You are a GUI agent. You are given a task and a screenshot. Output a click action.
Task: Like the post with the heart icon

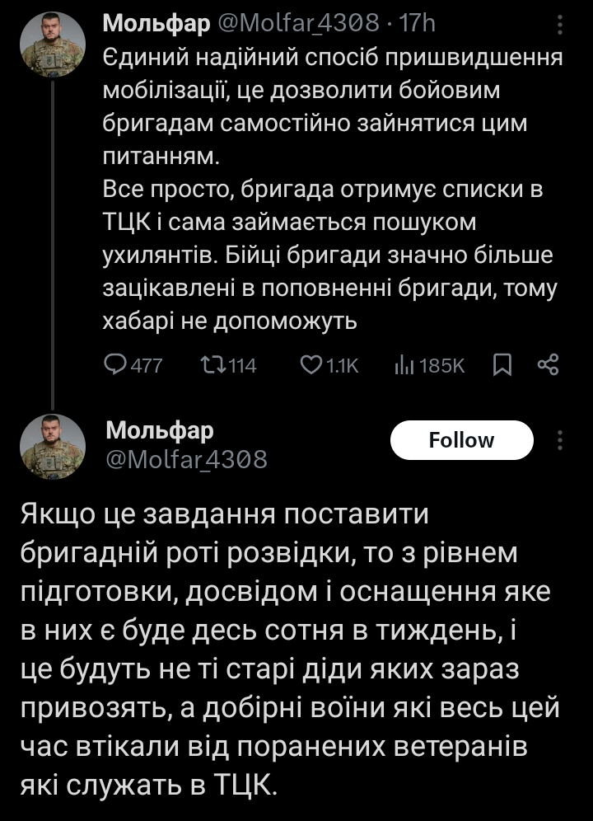(311, 365)
